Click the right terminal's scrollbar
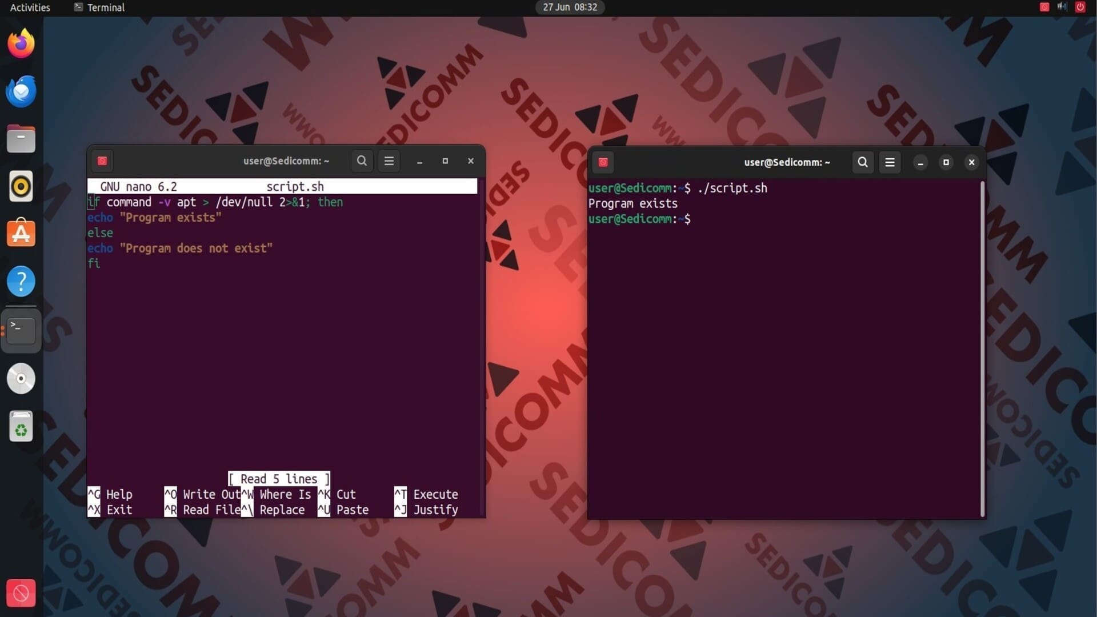This screenshot has width=1097, height=617. 982,348
